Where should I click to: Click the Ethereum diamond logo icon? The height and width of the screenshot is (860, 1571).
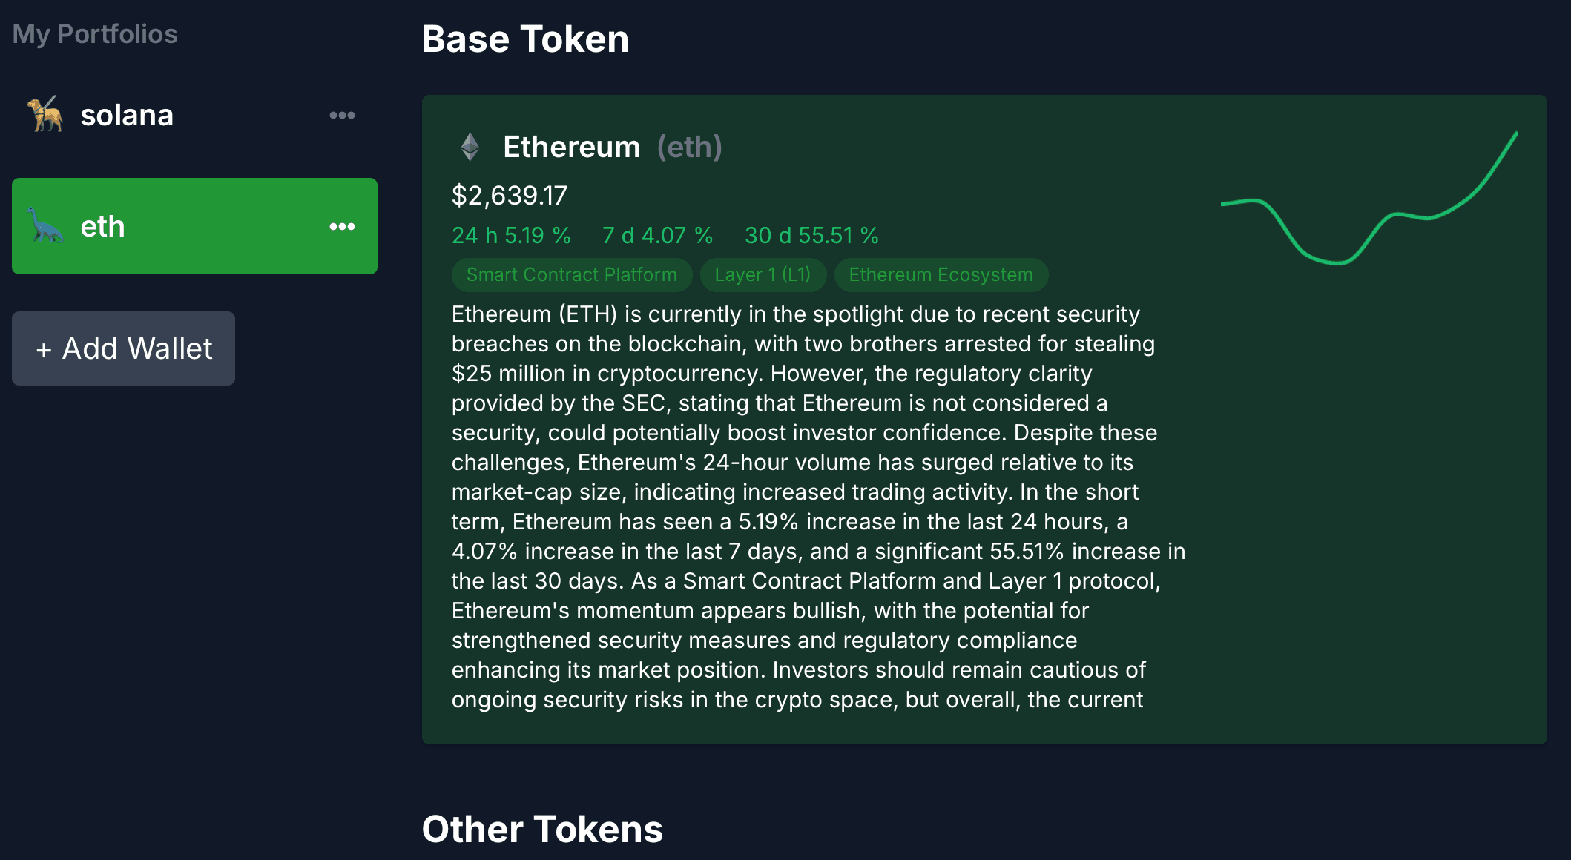[470, 147]
